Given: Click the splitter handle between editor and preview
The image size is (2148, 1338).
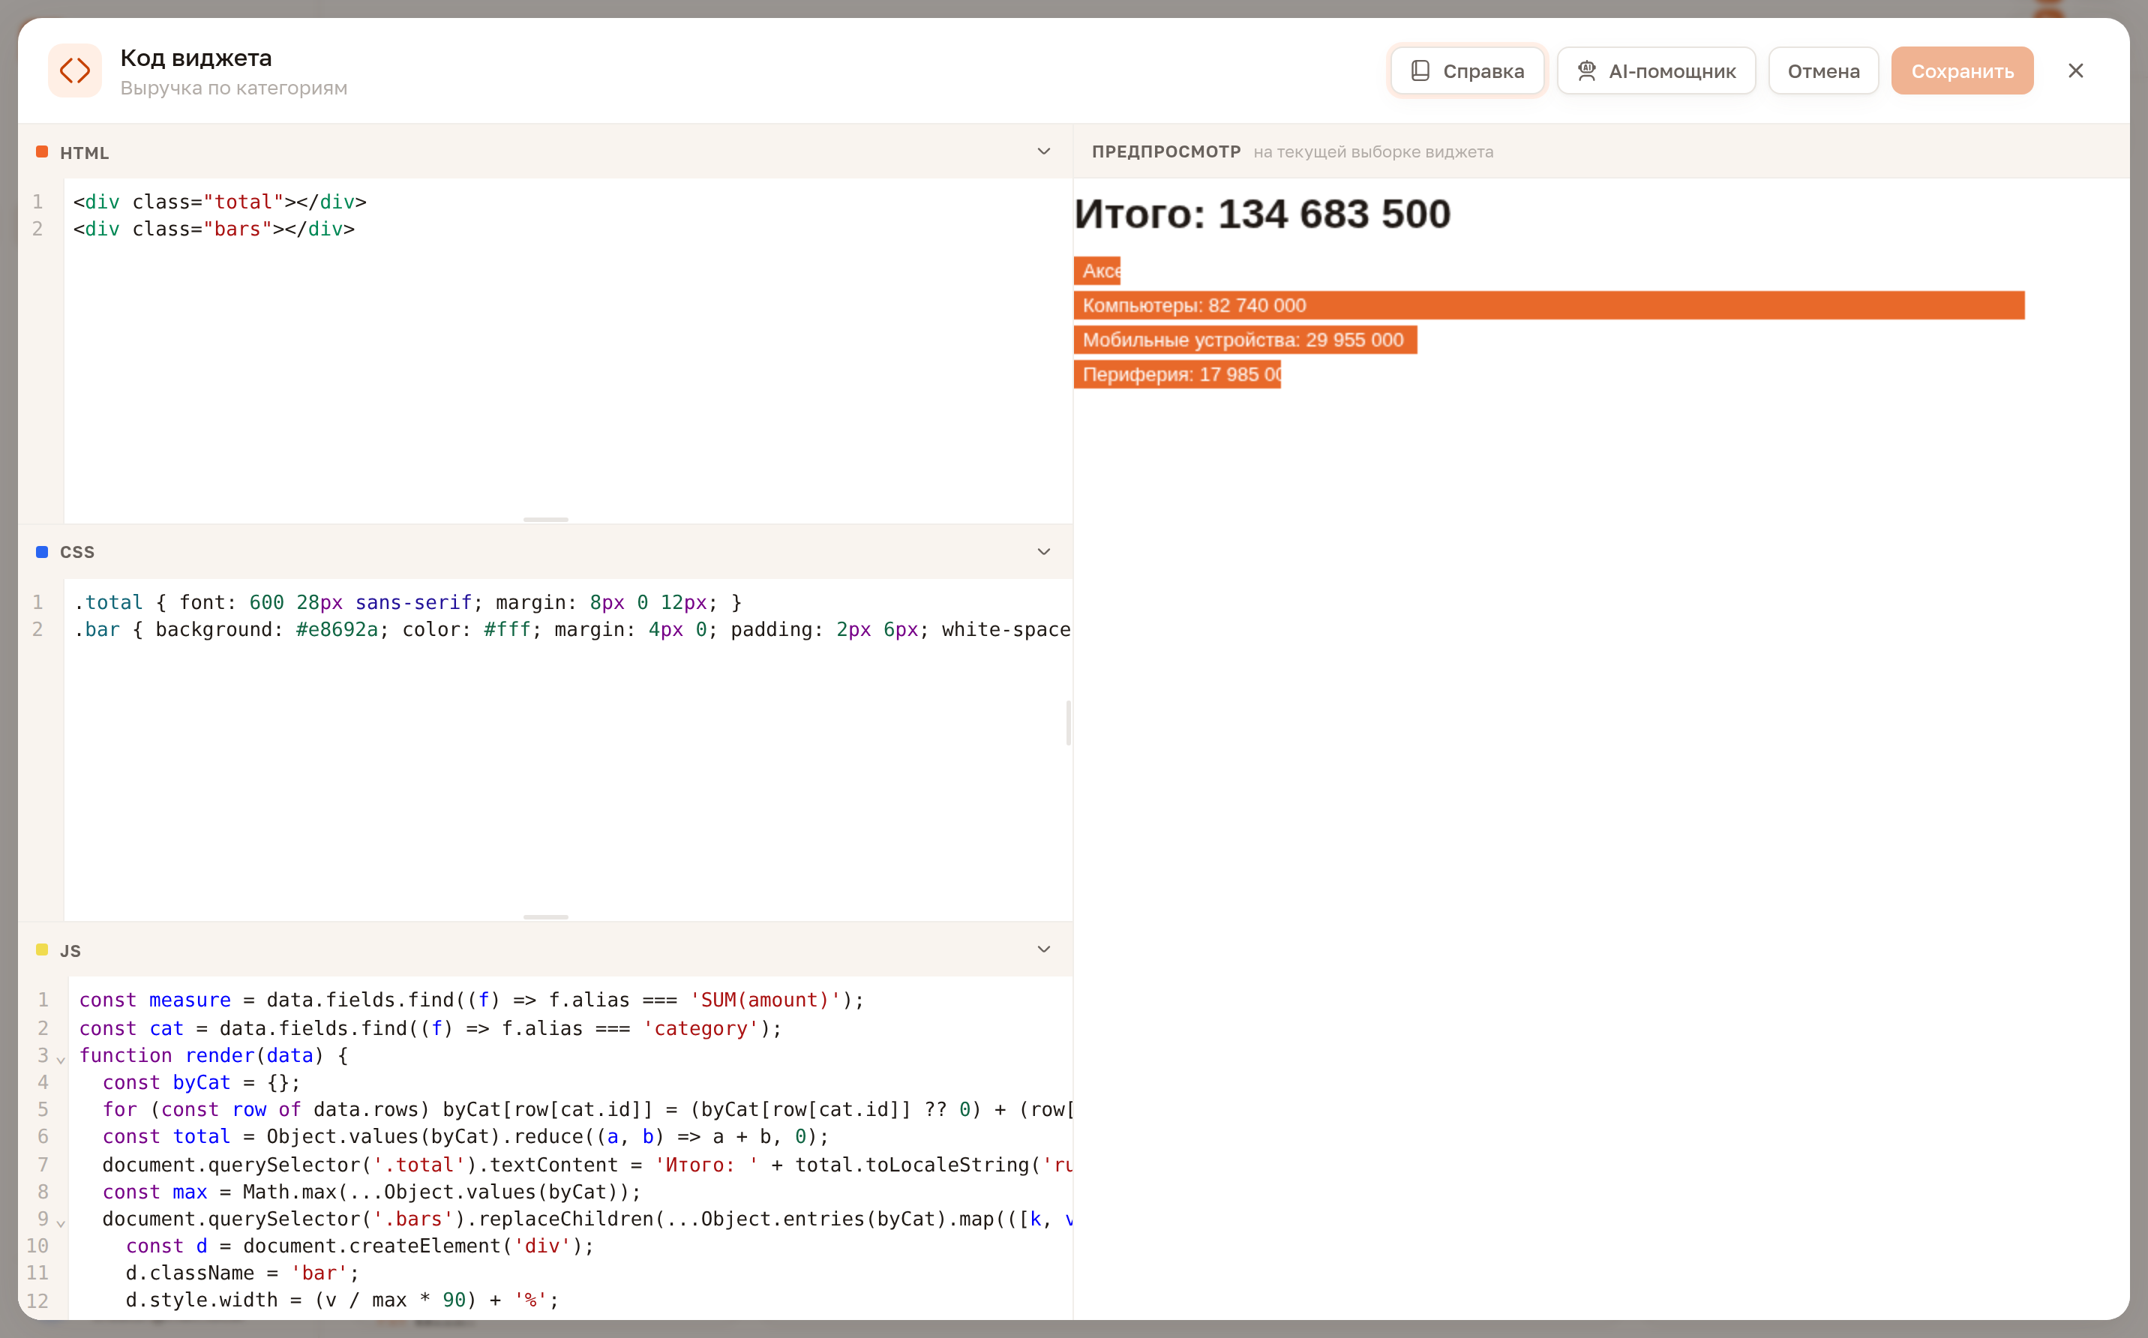Looking at the screenshot, I should pyautogui.click(x=1069, y=723).
